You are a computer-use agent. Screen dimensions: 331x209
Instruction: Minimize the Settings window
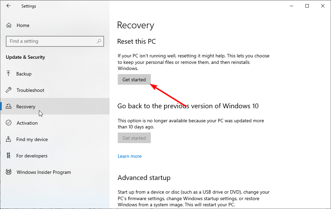click(291, 6)
